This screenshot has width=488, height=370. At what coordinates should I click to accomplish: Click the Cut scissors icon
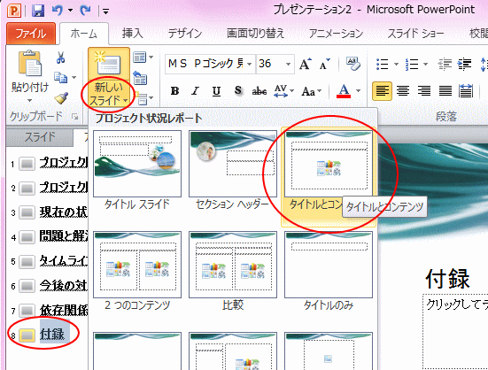[x=60, y=58]
